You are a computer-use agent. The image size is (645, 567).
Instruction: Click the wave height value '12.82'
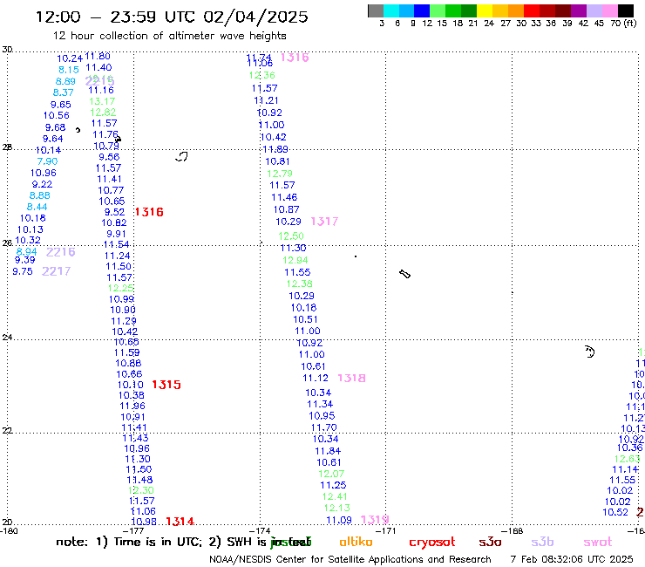tap(103, 113)
